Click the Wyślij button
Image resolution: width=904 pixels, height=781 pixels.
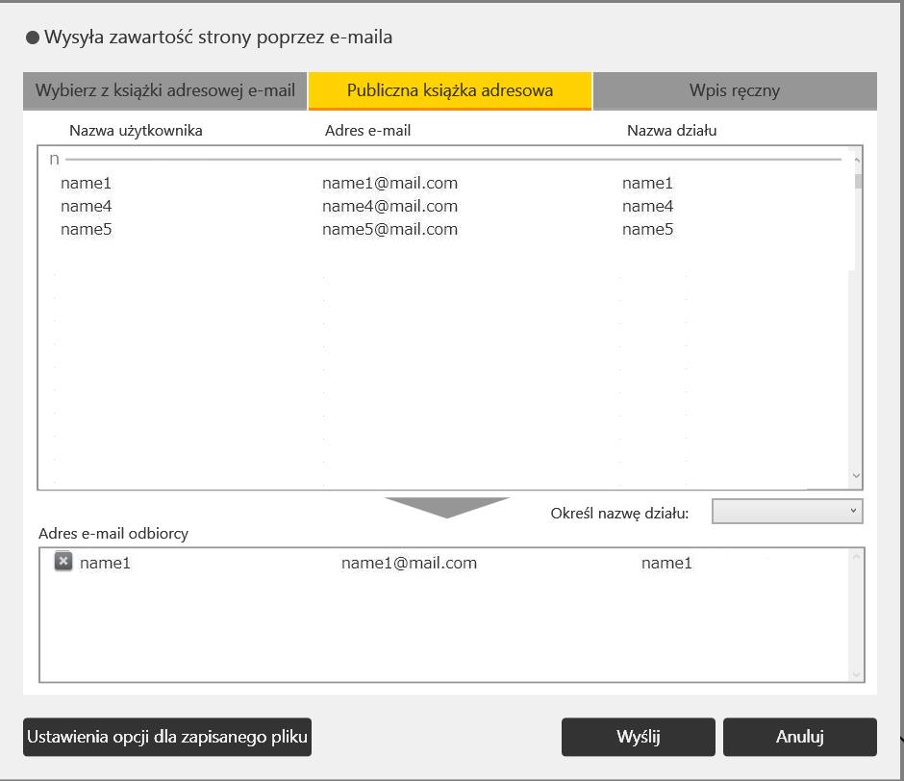click(x=639, y=737)
